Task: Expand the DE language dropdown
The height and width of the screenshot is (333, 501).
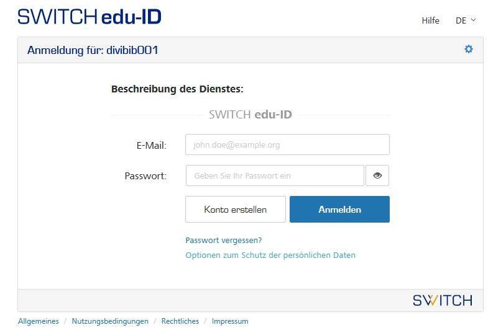Action: click(x=466, y=20)
